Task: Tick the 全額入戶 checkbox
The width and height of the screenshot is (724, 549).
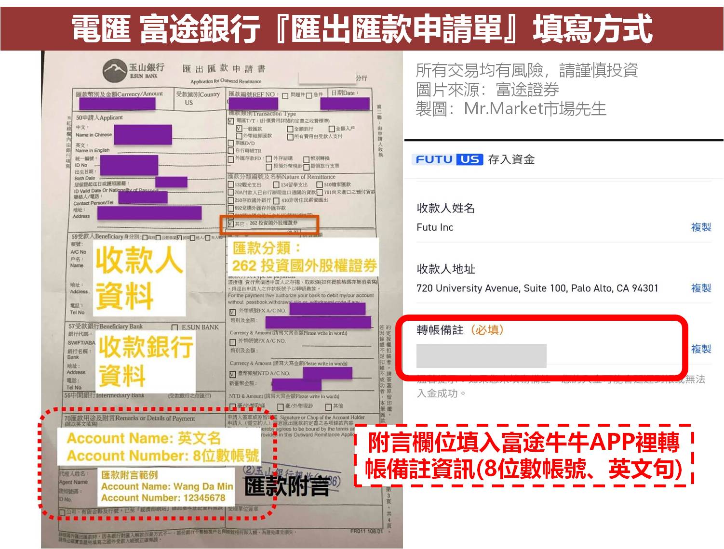Action: [x=332, y=129]
